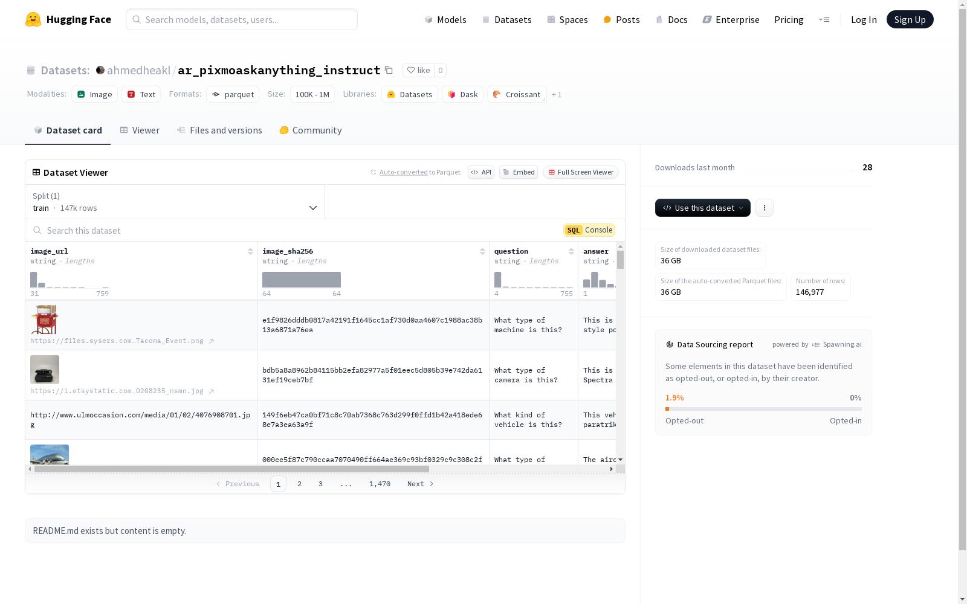Open Models in top navigation
The image size is (967, 604).
coord(445,19)
